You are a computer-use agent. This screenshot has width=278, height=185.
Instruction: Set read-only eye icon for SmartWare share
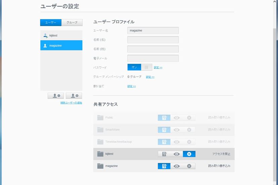coord(177,130)
